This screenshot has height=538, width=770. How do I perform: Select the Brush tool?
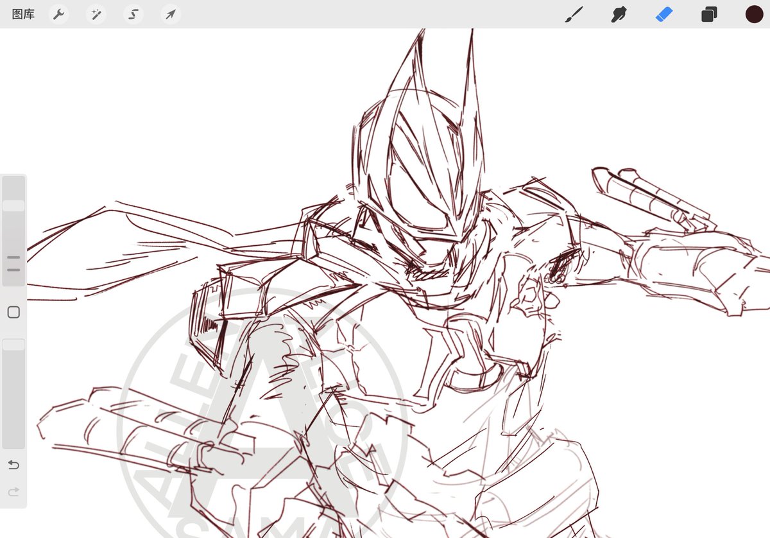pos(574,14)
